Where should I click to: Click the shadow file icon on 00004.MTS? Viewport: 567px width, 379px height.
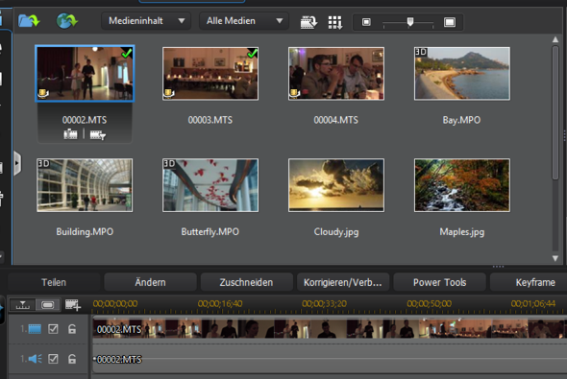[294, 94]
